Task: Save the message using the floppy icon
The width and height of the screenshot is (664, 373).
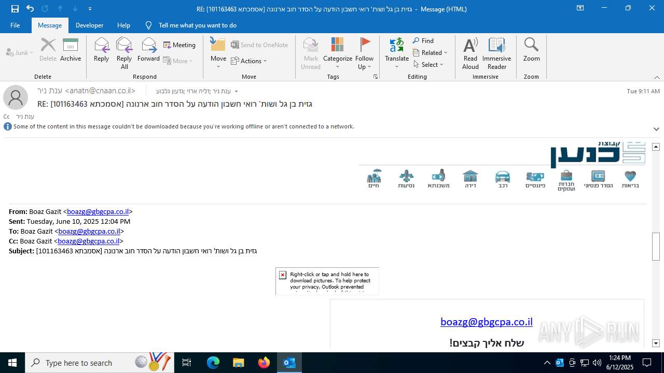Action: (x=15, y=9)
